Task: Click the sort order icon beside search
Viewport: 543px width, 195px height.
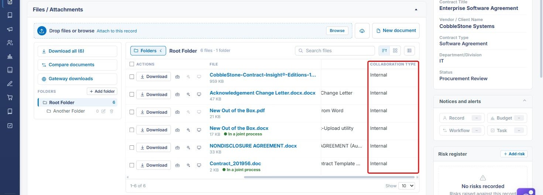Action: click(x=384, y=51)
